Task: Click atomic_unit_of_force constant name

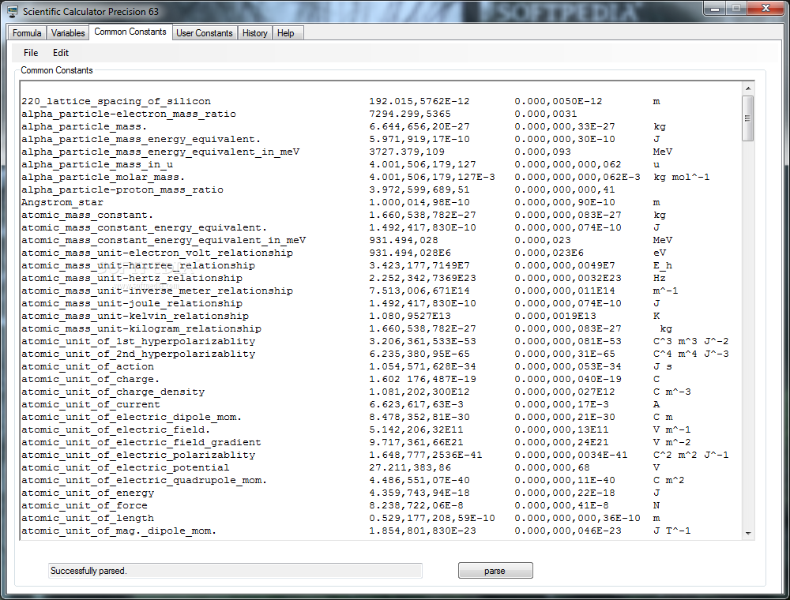Action: 85,505
